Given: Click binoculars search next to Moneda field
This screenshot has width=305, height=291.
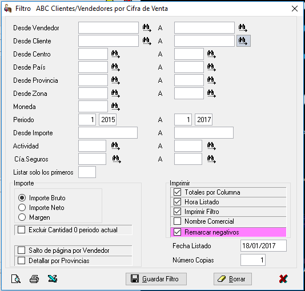Looking at the screenshot, I should [x=115, y=107].
